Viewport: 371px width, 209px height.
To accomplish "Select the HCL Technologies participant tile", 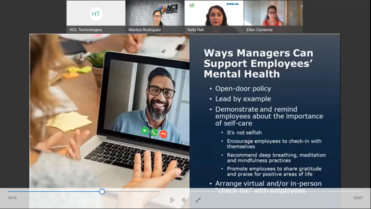I will tap(96, 17).
